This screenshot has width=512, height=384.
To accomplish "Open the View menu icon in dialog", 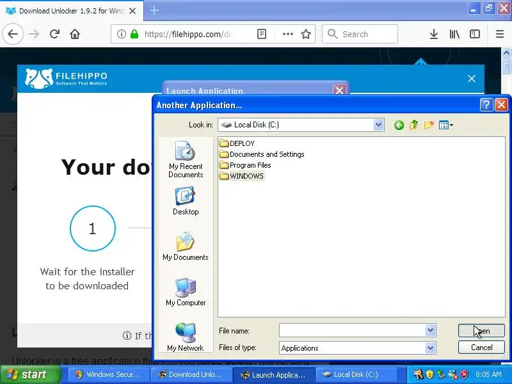I will click(x=446, y=125).
